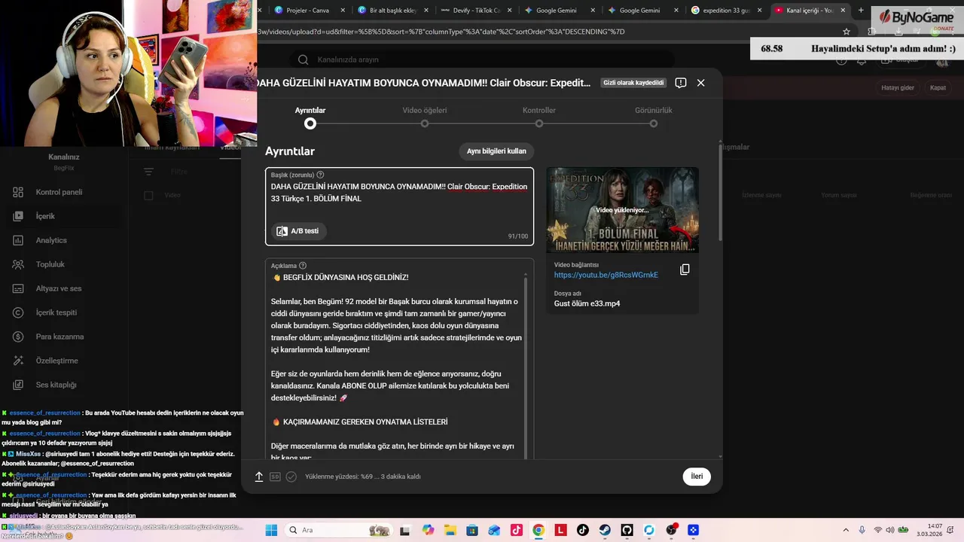The height and width of the screenshot is (542, 964).
Task: Click the volume icon in system tray
Action: pyautogui.click(x=892, y=530)
